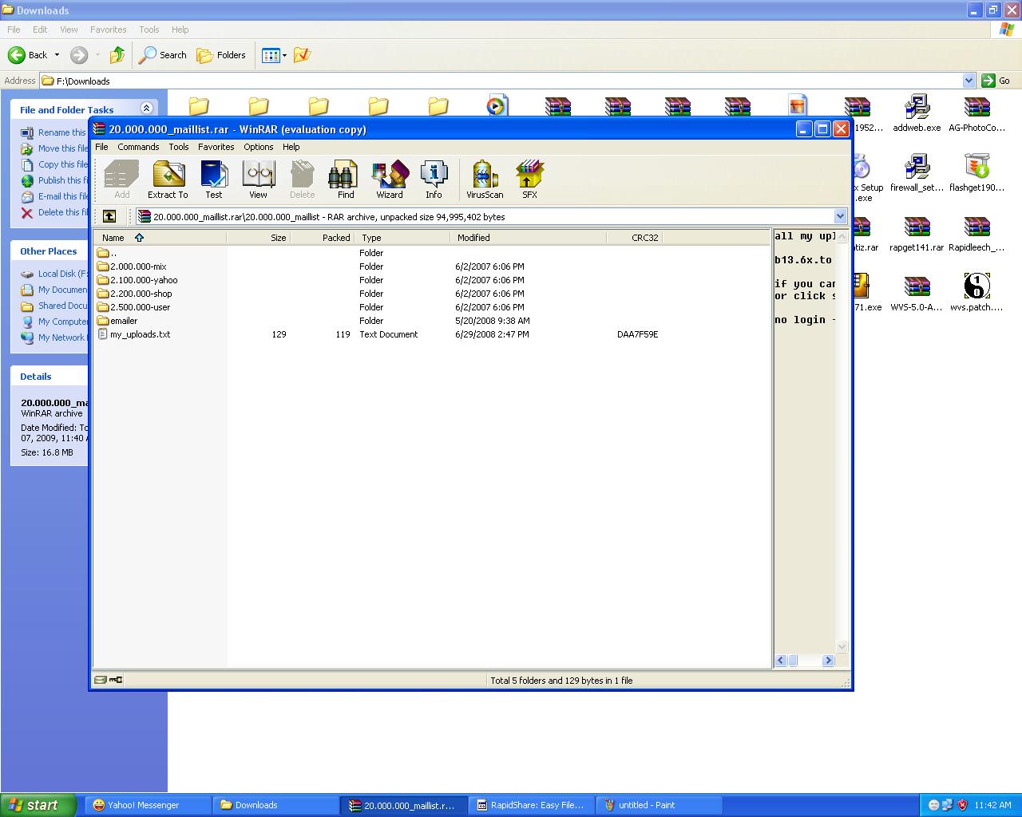Image resolution: width=1022 pixels, height=817 pixels.
Task: Switch to RapidShare browser window on taskbar
Action: 531,805
